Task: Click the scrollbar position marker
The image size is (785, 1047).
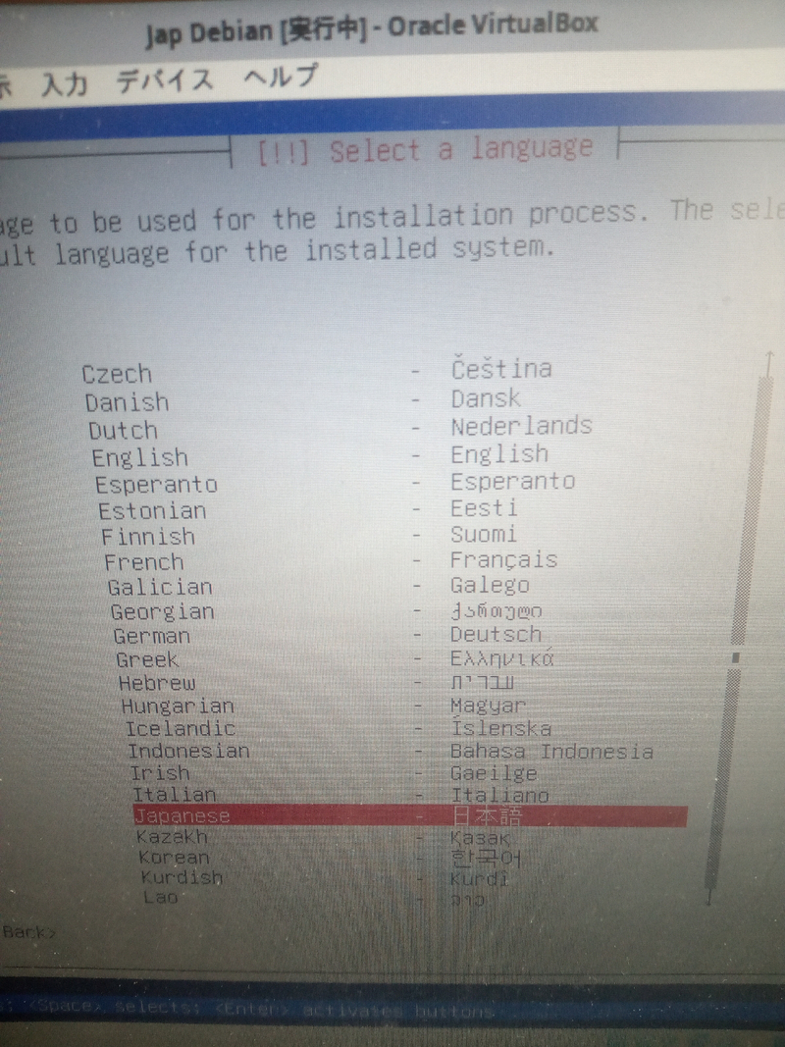Action: [x=736, y=658]
